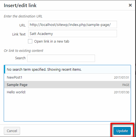Screen dimensions: 136x137
Task: Select the highlighted Sample Page result
Action: click(67, 85)
